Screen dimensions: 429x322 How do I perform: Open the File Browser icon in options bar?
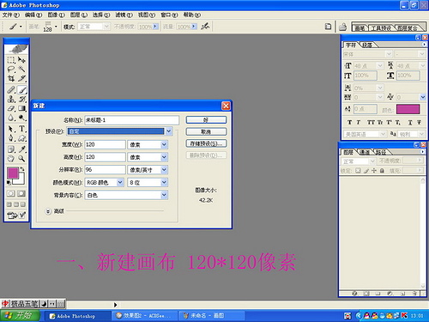click(342, 27)
